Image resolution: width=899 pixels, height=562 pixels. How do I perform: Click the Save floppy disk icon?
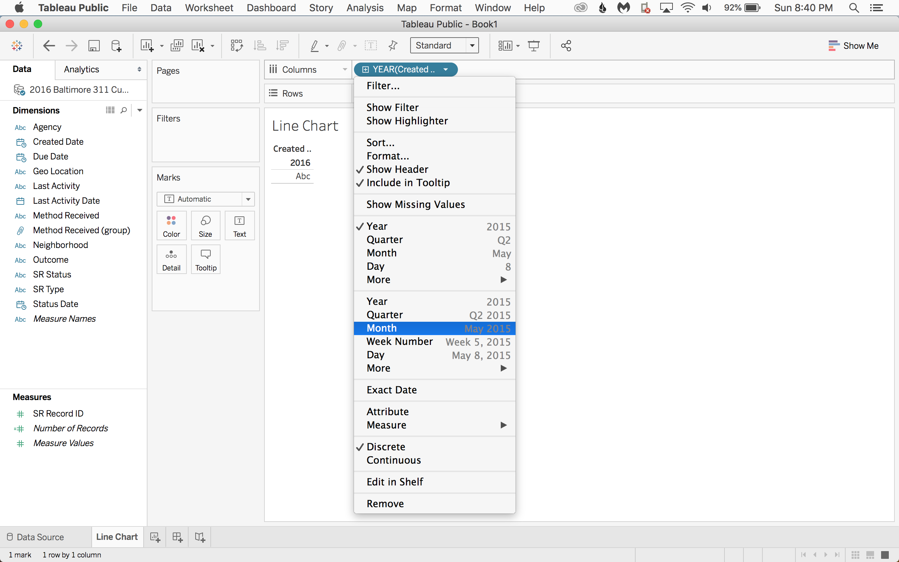pyautogui.click(x=94, y=46)
